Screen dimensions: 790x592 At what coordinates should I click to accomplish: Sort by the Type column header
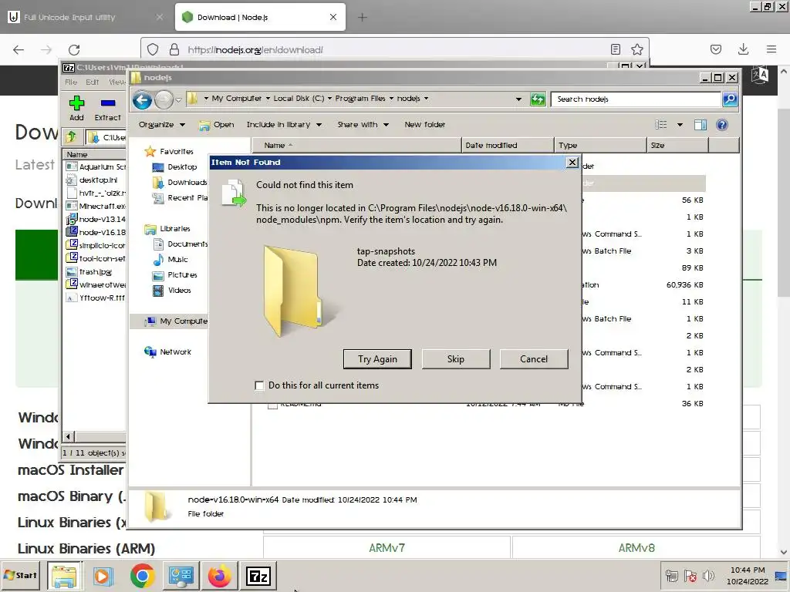[600, 145]
